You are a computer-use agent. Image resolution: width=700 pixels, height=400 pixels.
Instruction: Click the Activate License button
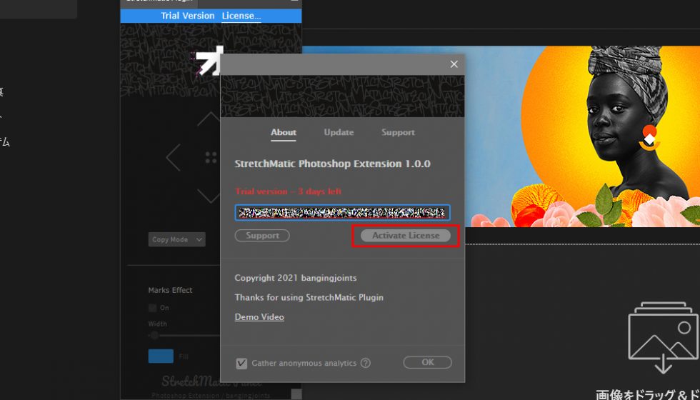[x=406, y=236]
